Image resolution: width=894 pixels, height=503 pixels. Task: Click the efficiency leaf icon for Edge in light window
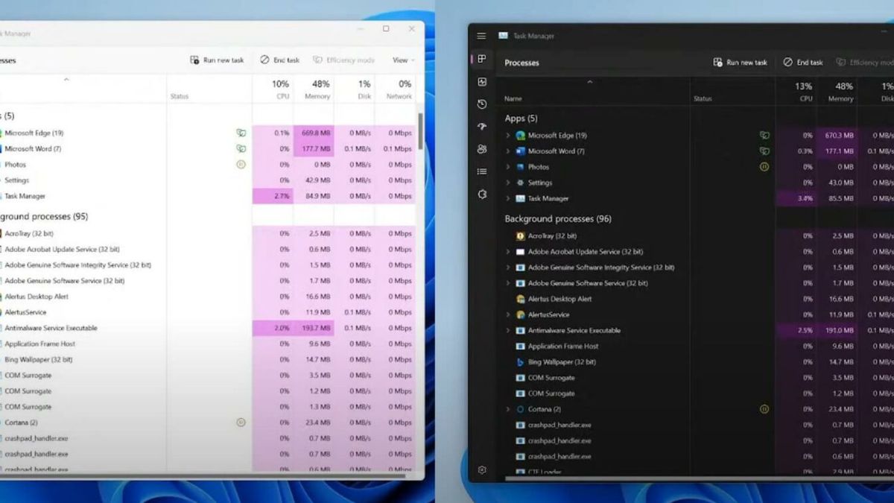click(x=241, y=133)
